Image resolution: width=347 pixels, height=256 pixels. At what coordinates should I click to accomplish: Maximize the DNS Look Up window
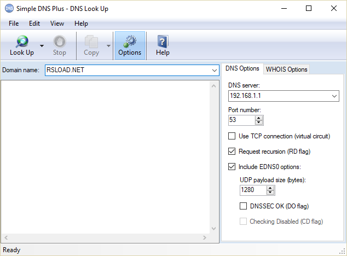309,8
